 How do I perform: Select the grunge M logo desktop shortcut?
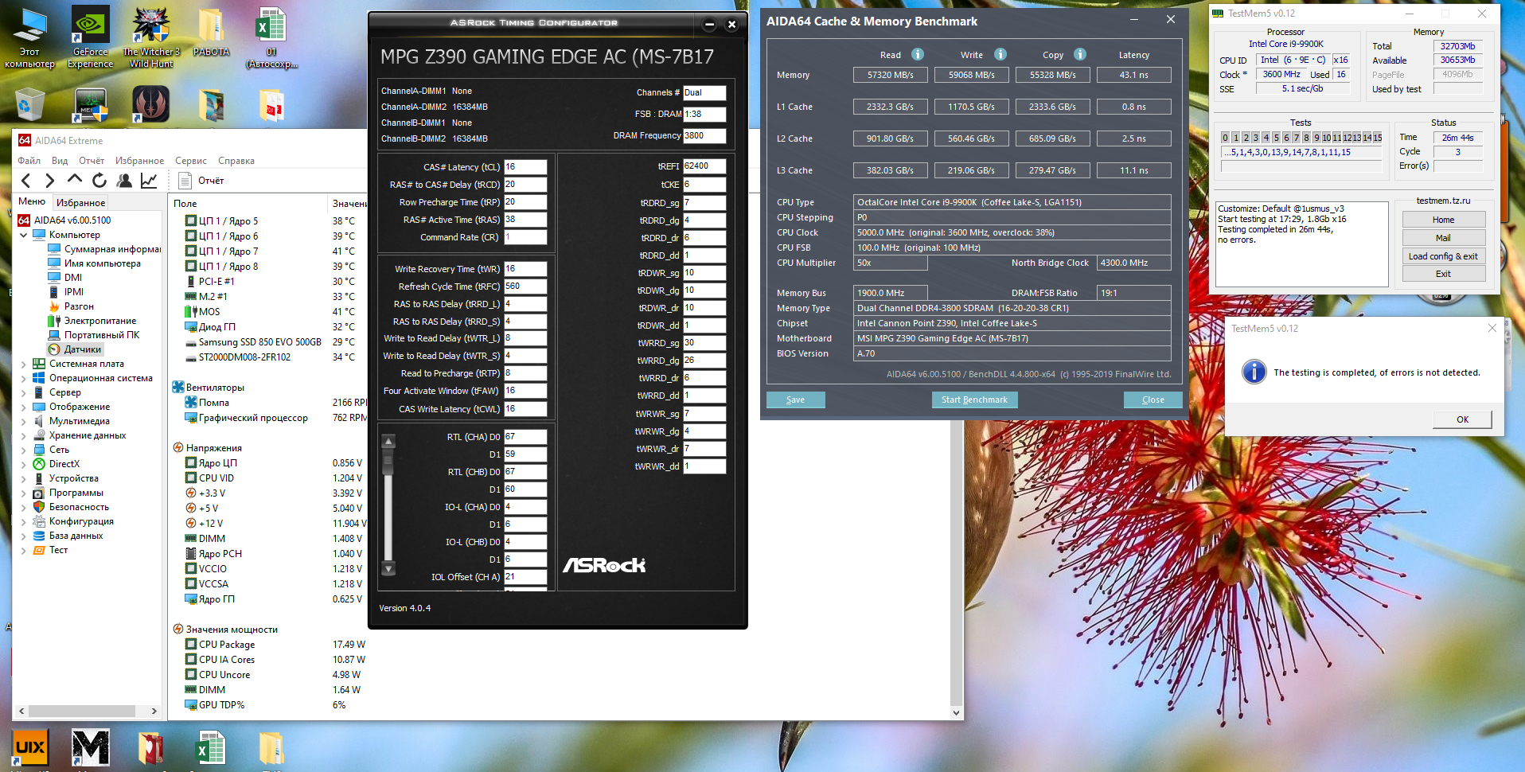[91, 747]
